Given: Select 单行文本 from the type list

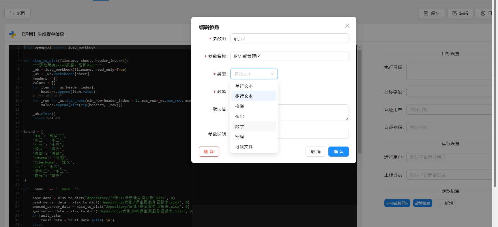Looking at the screenshot, I should (x=254, y=86).
